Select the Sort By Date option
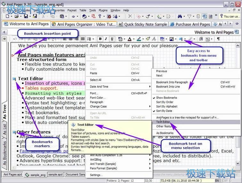 (164, 111)
